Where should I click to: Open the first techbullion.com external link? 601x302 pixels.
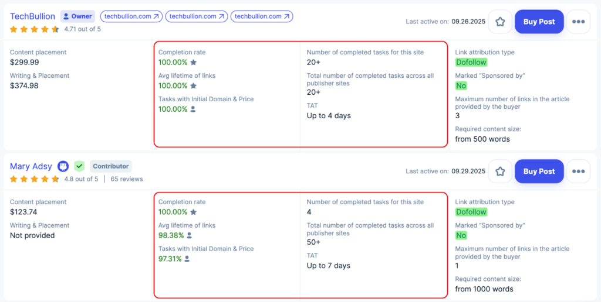click(131, 16)
